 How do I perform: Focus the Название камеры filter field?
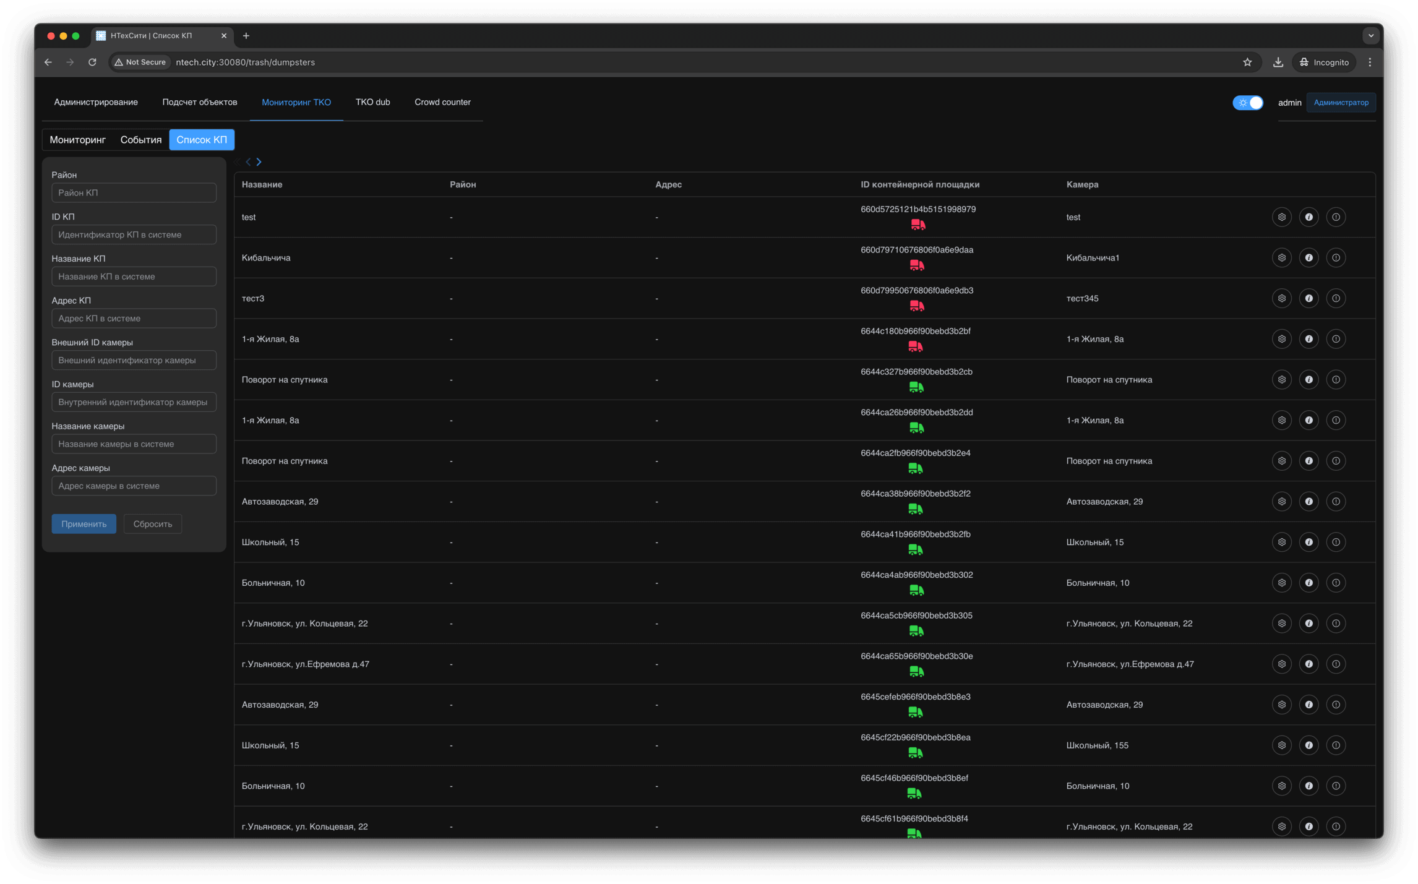134,444
